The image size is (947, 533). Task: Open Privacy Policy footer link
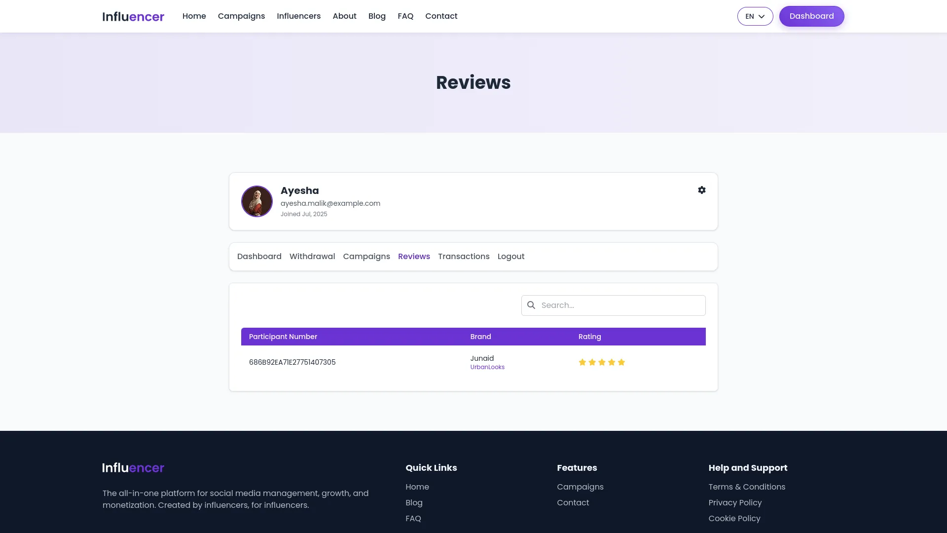click(x=734, y=502)
